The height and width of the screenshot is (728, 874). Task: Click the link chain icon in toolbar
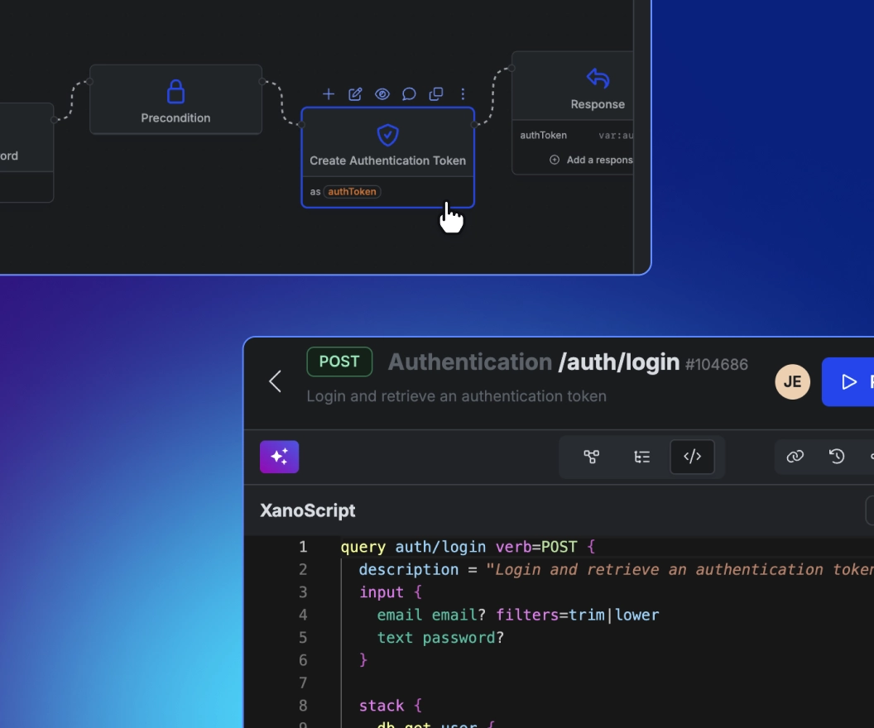(795, 457)
